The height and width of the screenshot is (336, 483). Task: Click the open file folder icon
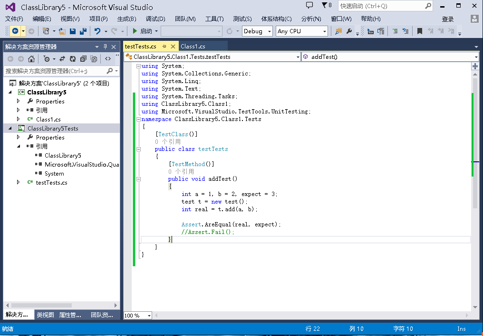[x=62, y=31]
